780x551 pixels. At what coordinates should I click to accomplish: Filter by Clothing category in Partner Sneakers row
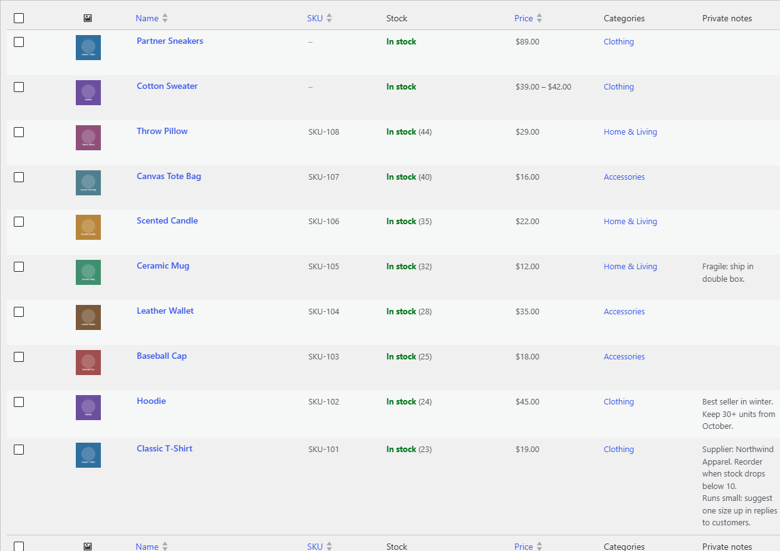tap(619, 42)
